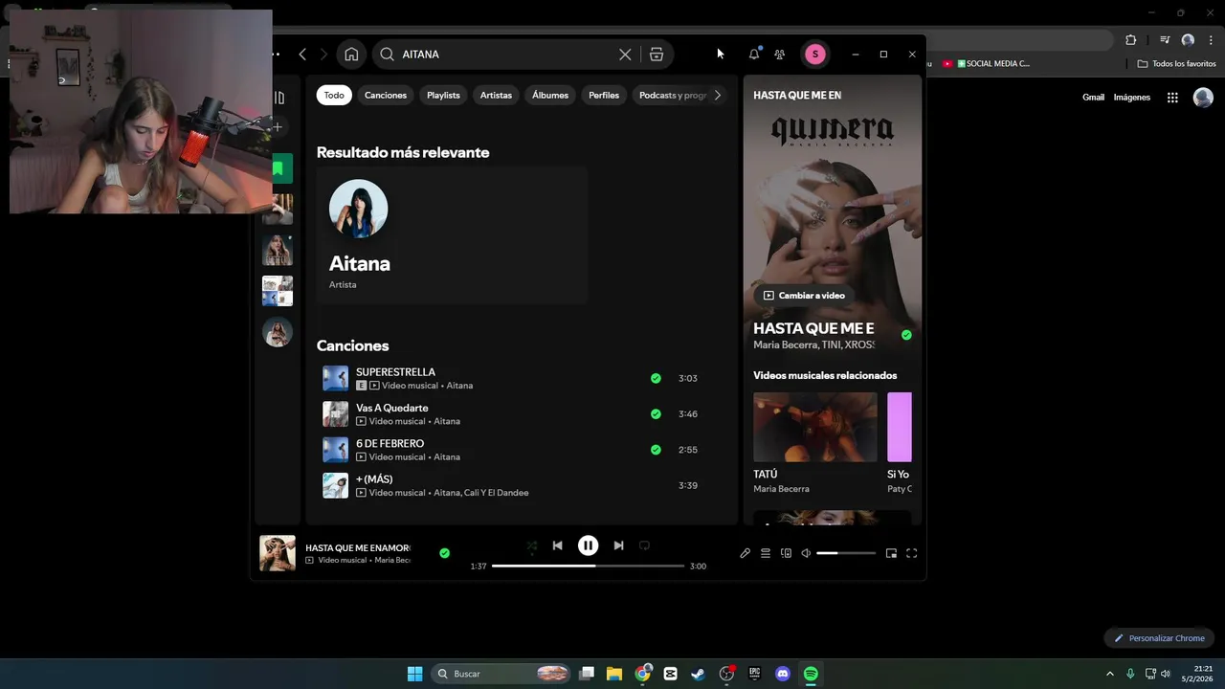Skip to the previous track

tap(557, 545)
